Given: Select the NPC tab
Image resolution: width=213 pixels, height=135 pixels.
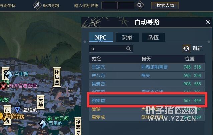Looking at the screenshot, I should pyautogui.click(x=101, y=37).
